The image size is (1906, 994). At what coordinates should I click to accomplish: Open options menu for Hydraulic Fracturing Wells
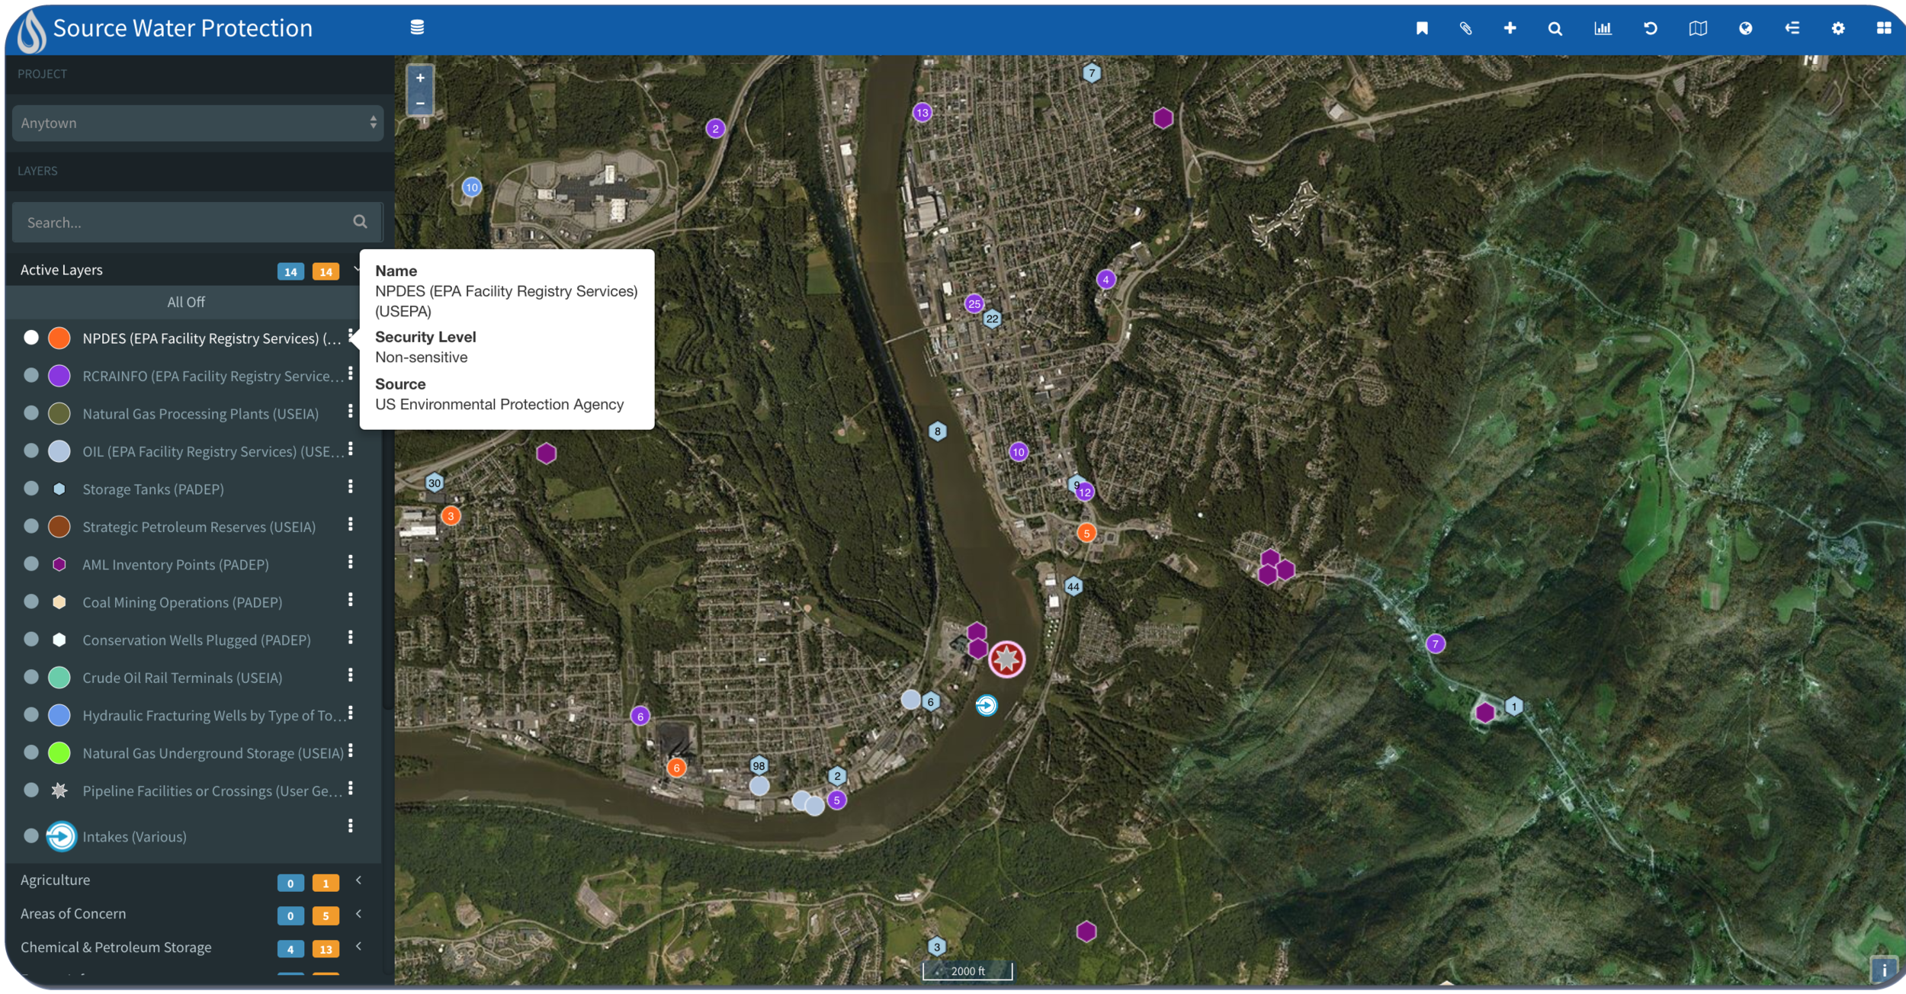click(x=350, y=713)
